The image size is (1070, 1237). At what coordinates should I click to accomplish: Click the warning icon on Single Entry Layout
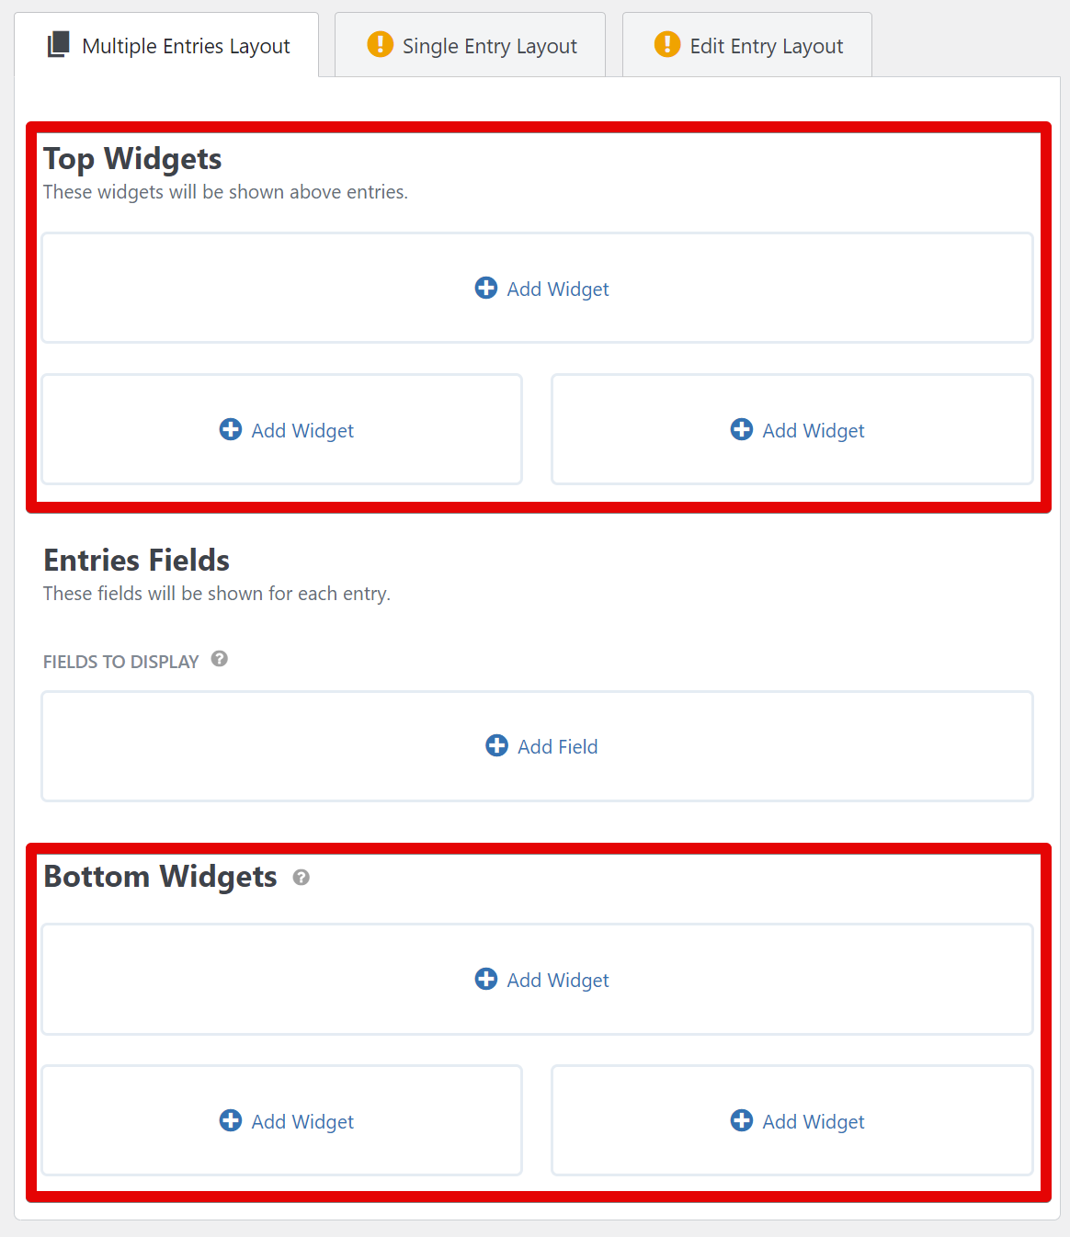380,43
